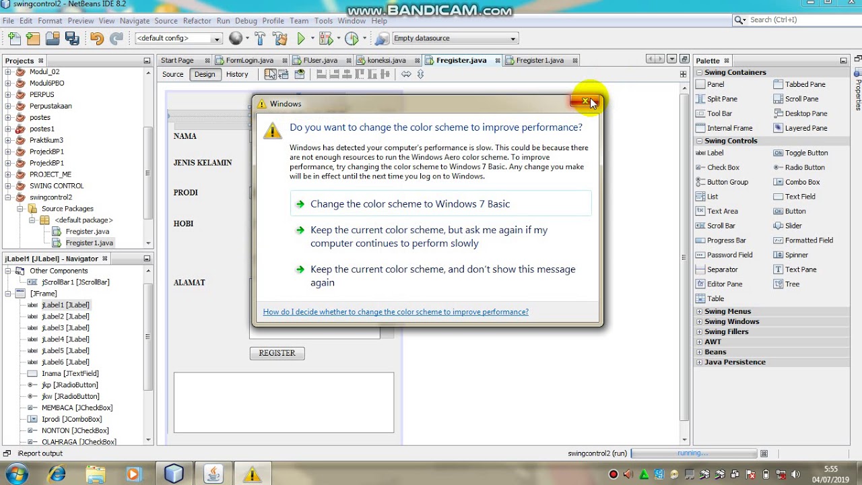The height and width of the screenshot is (485, 862).
Task: Open the color scheme help link
Action: [395, 312]
